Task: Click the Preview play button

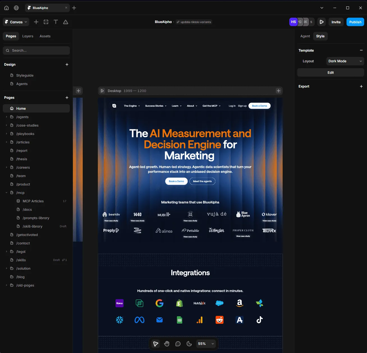Action: 322,22
